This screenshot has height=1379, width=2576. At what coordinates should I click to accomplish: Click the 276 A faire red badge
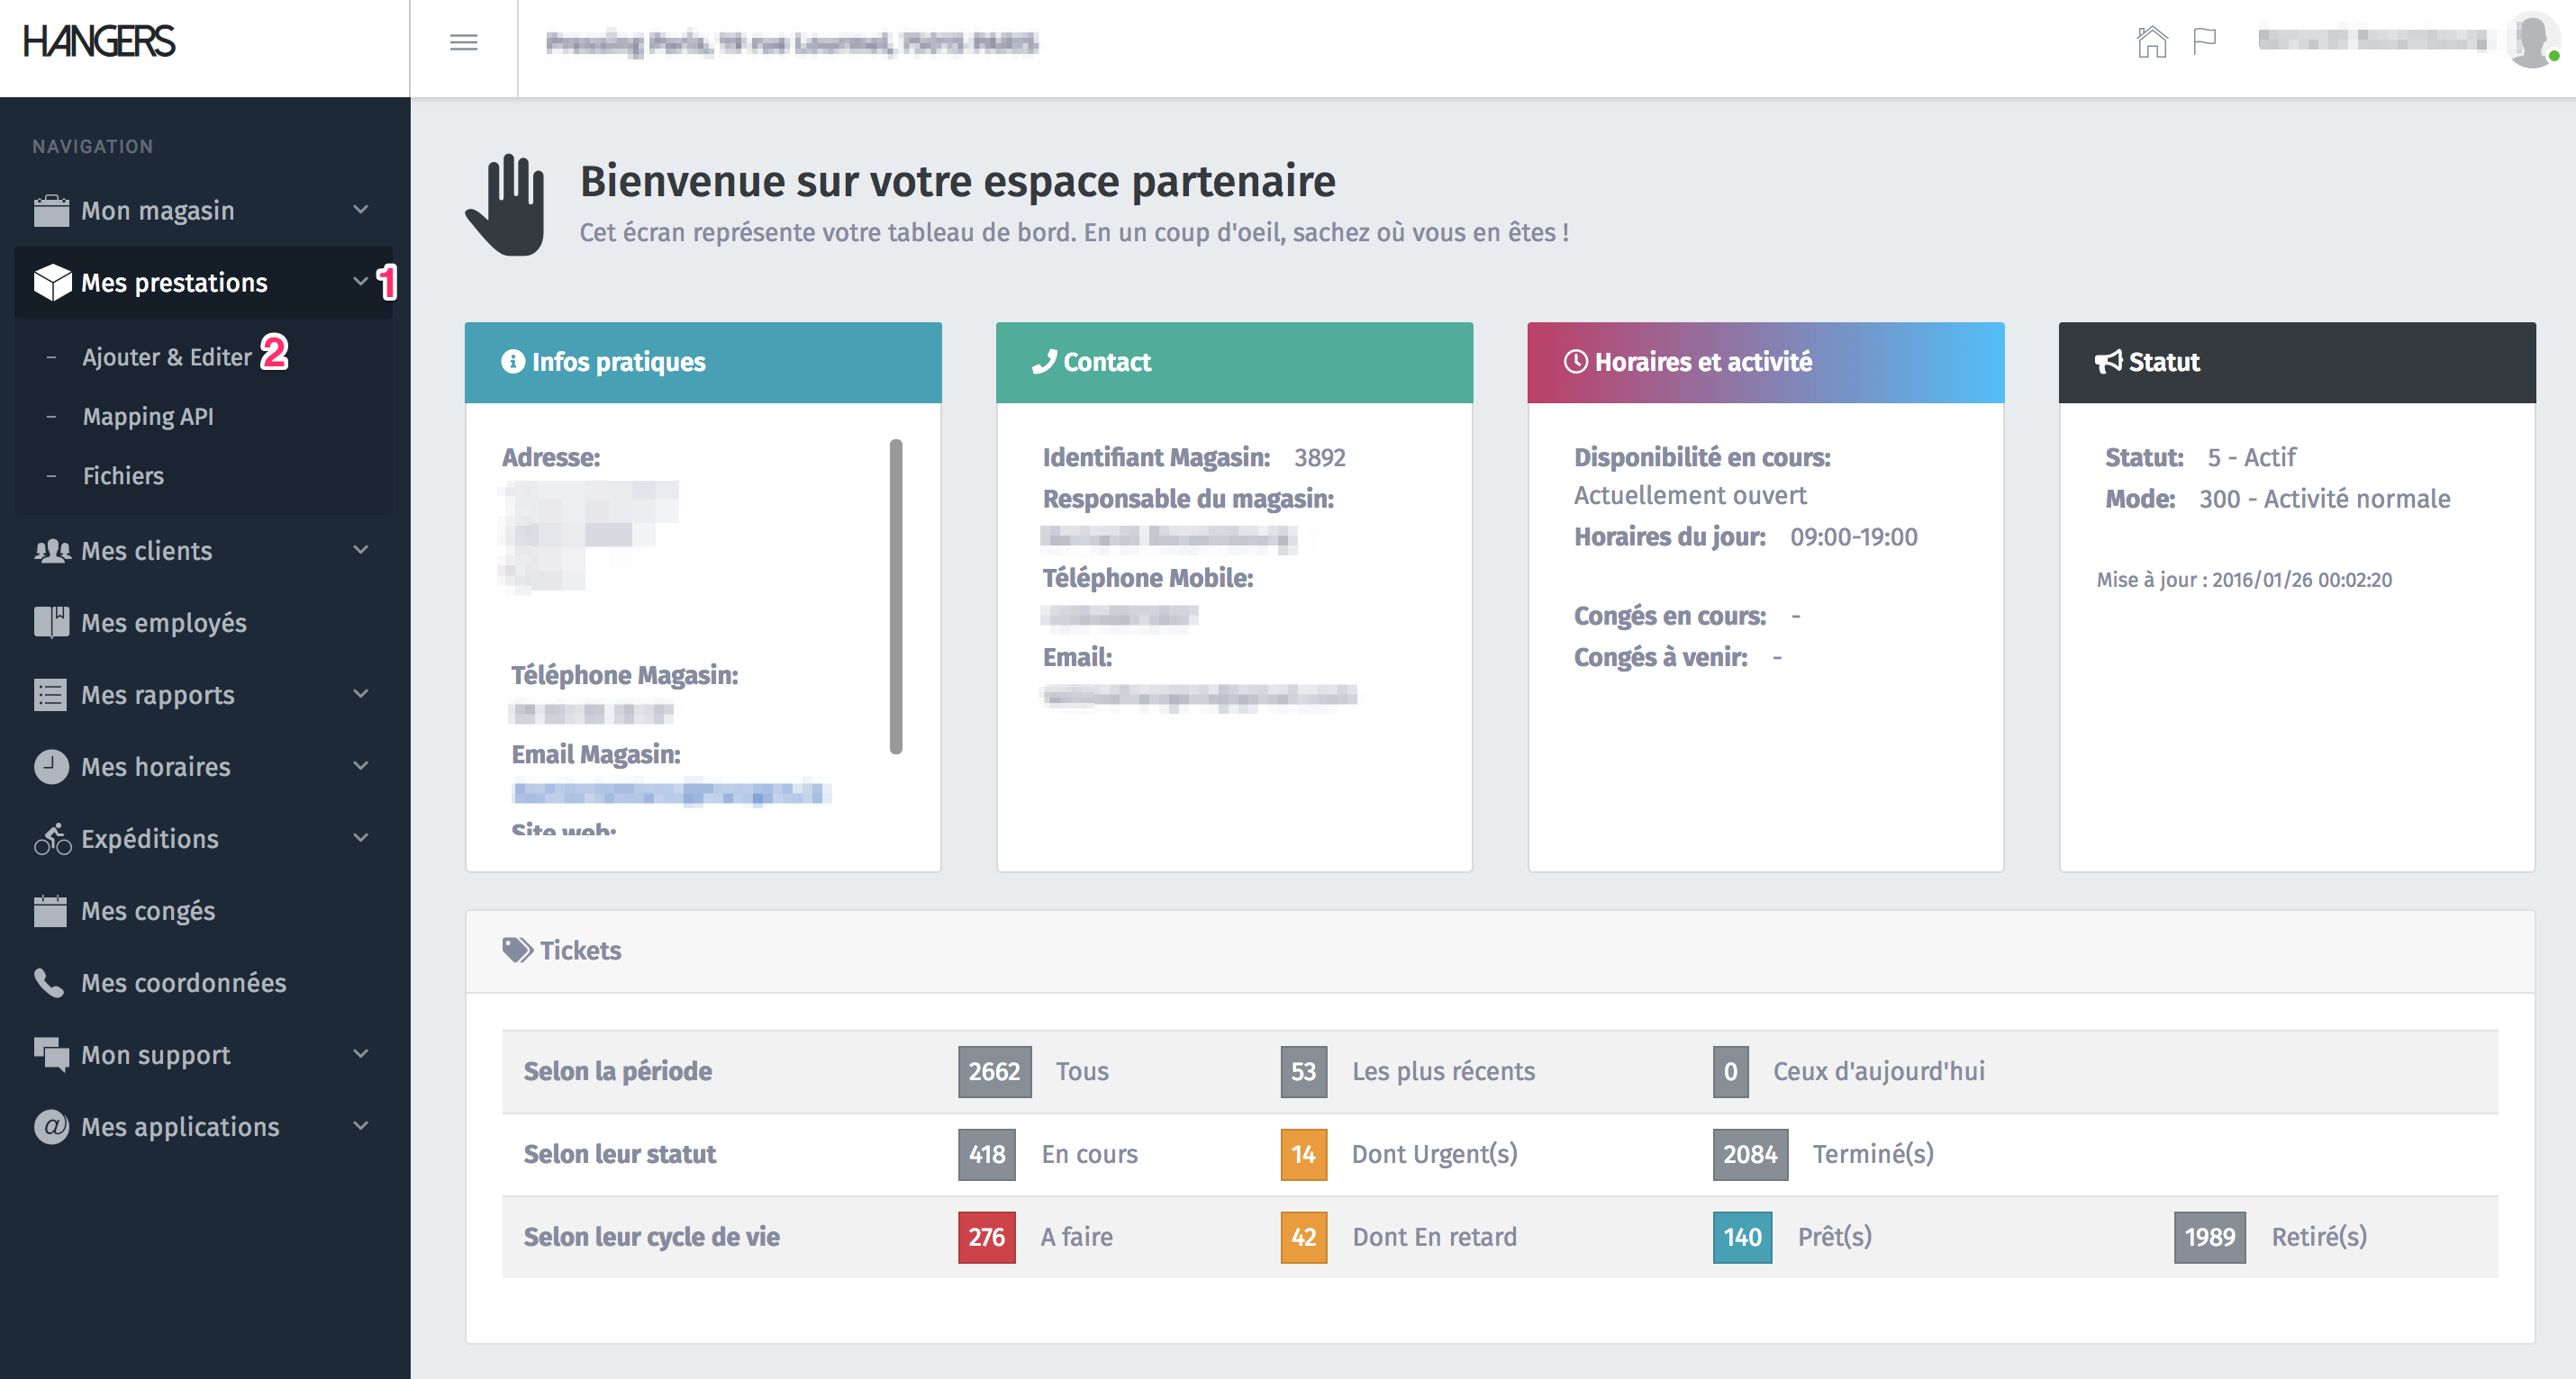[x=986, y=1237]
